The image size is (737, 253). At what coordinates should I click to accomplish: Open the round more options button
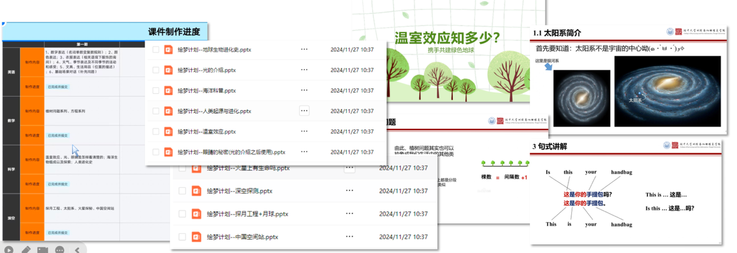pyautogui.click(x=59, y=250)
